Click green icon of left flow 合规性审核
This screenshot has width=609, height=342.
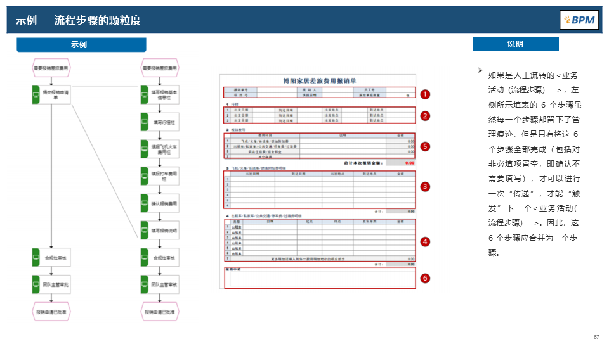[x=36, y=258]
